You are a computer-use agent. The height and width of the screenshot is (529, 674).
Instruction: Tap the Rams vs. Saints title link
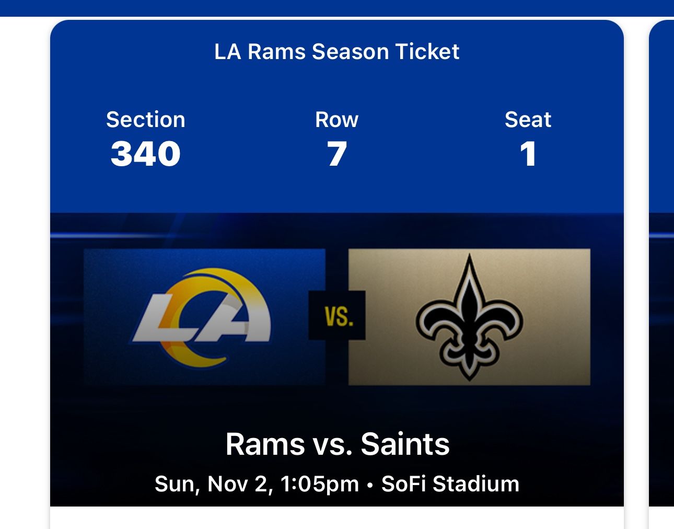pyautogui.click(x=336, y=446)
